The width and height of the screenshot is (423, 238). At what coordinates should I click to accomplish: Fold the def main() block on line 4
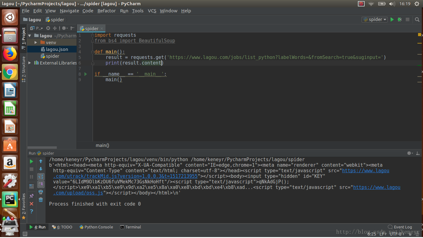click(93, 52)
